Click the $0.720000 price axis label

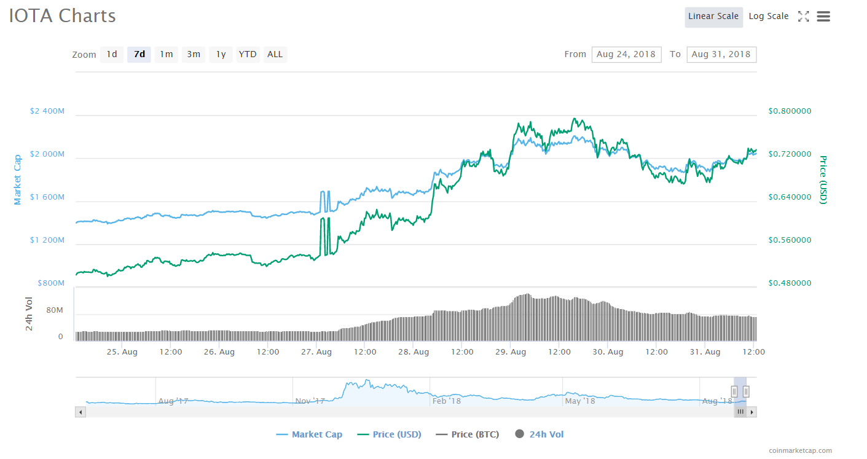pyautogui.click(x=790, y=154)
